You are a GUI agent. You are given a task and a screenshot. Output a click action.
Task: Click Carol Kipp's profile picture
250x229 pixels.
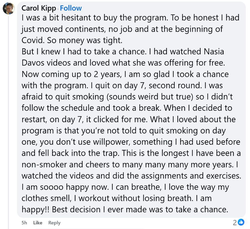coord(9,9)
